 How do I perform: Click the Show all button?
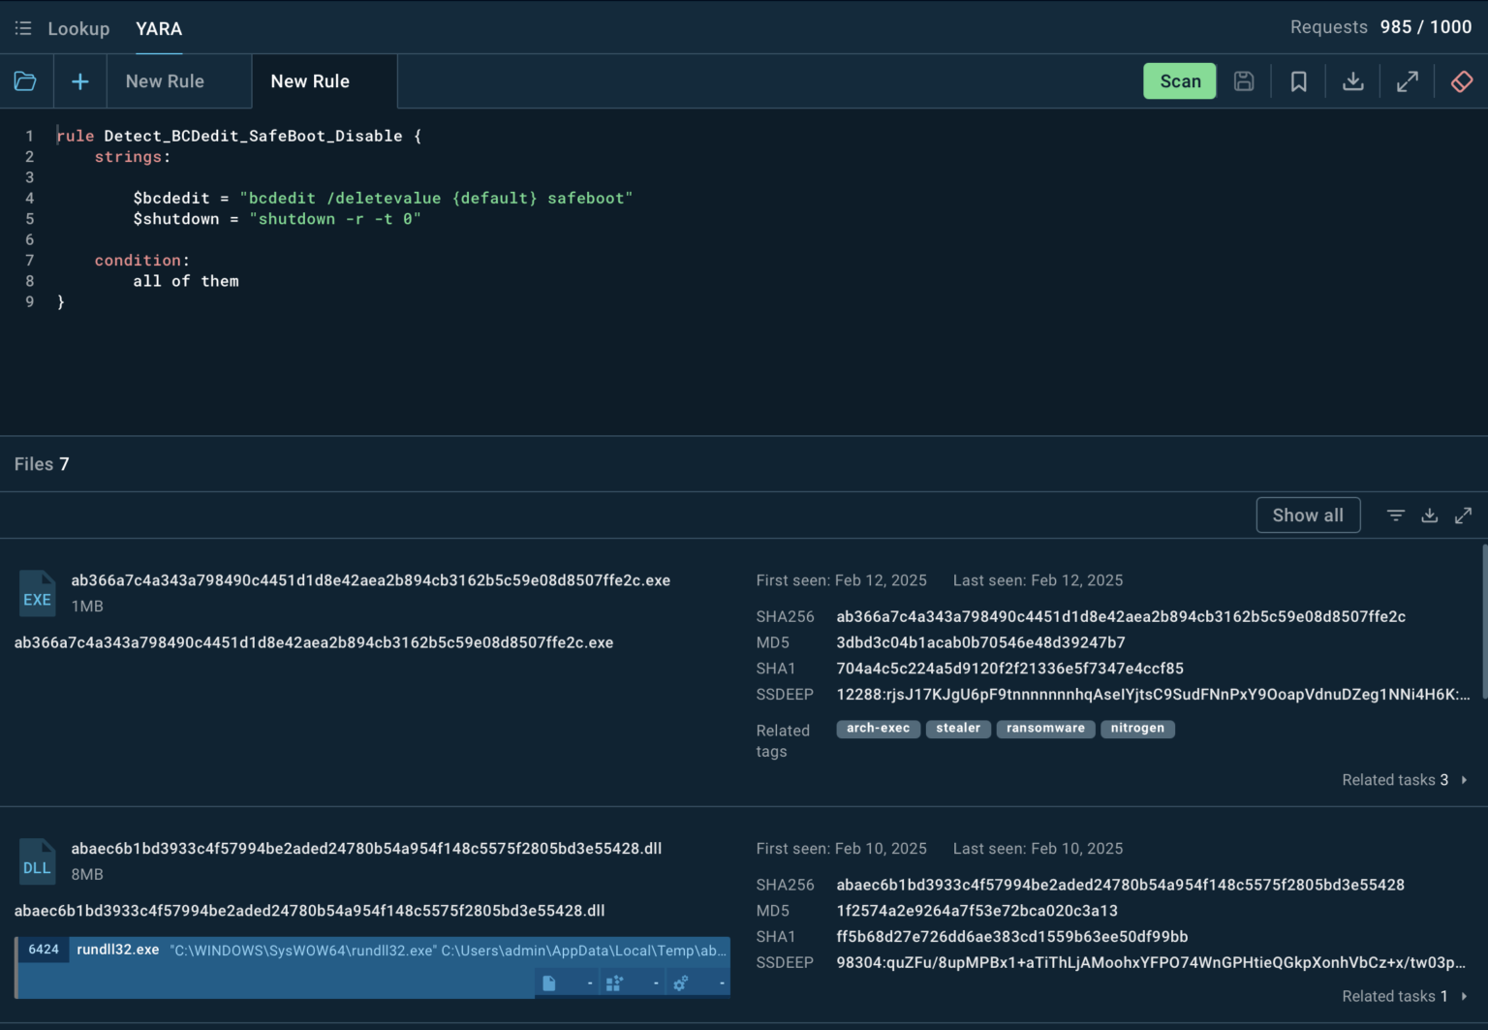coord(1307,515)
